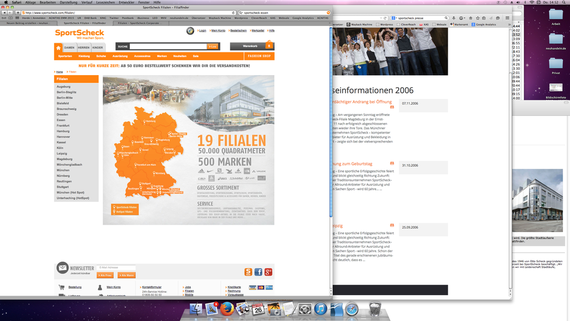Click the orange Los search button

[213, 46]
